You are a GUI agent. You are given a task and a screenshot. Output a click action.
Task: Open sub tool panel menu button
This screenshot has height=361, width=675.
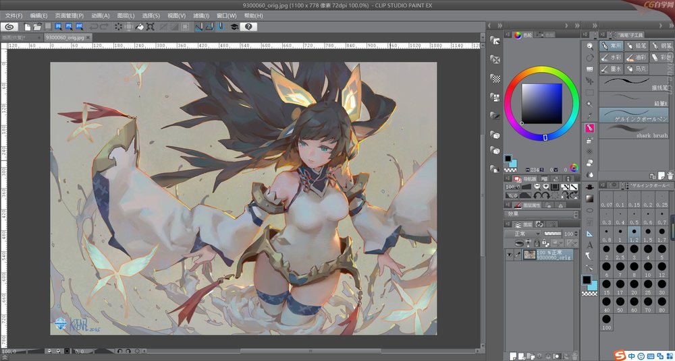click(x=603, y=35)
